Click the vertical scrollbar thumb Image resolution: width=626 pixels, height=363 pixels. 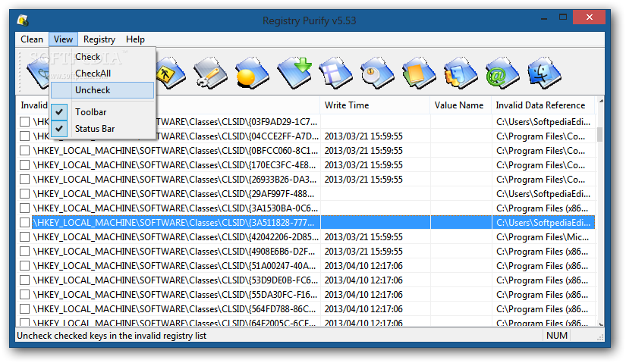(600, 134)
